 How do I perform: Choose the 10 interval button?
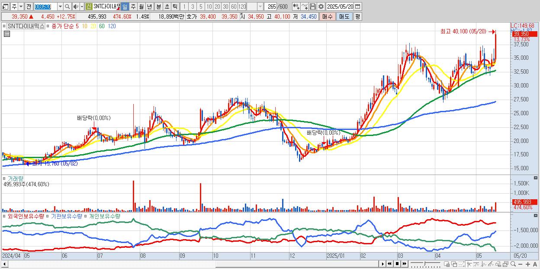[209, 6]
